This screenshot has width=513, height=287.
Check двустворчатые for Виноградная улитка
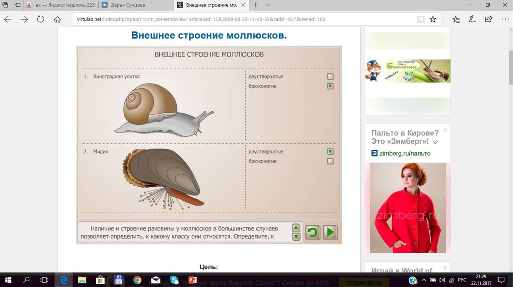click(330, 77)
